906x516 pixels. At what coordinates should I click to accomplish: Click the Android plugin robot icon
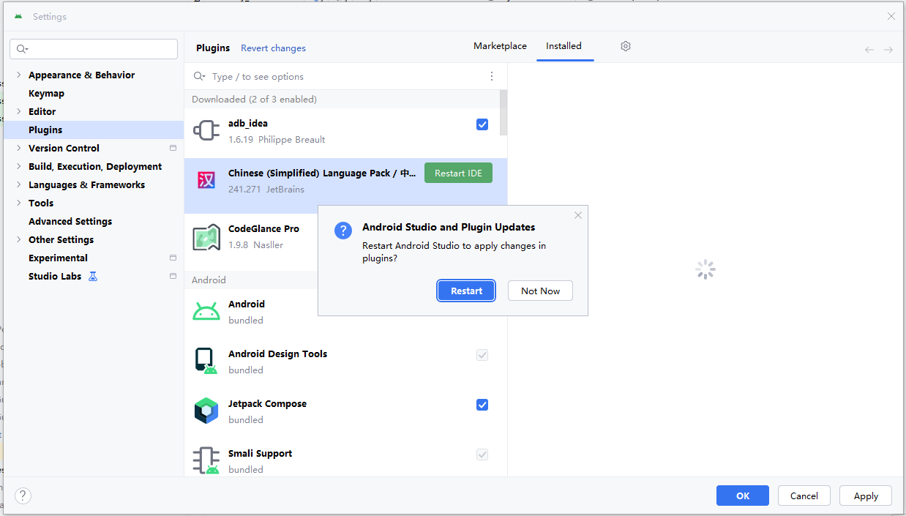pyautogui.click(x=206, y=312)
